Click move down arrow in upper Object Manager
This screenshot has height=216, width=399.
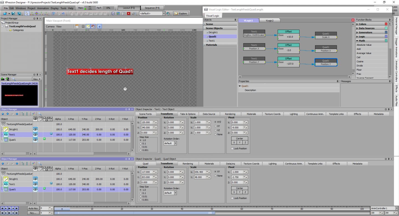point(7,114)
